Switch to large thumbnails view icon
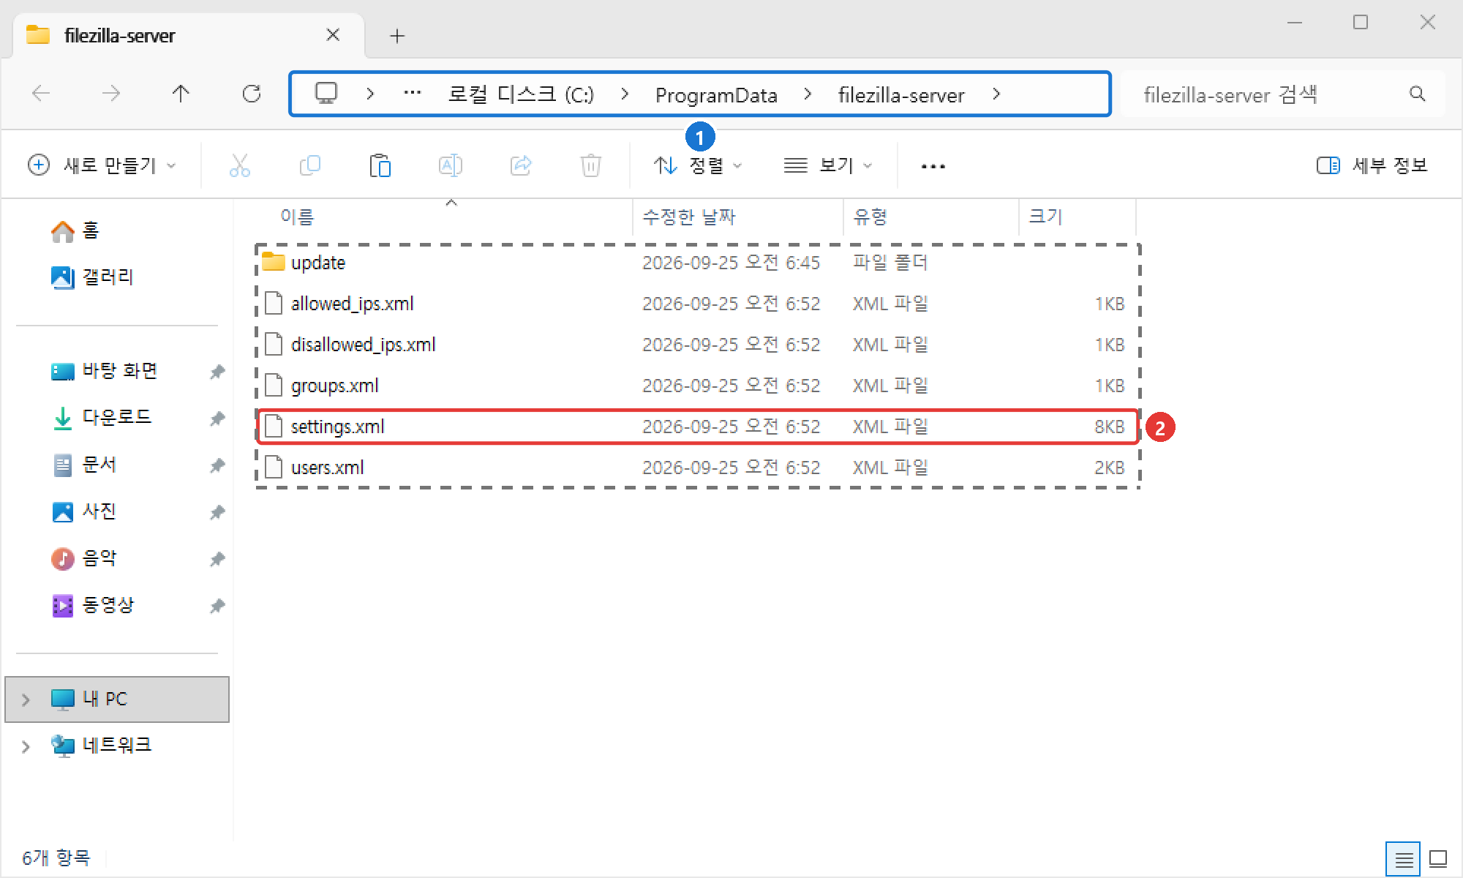 click(x=1439, y=859)
